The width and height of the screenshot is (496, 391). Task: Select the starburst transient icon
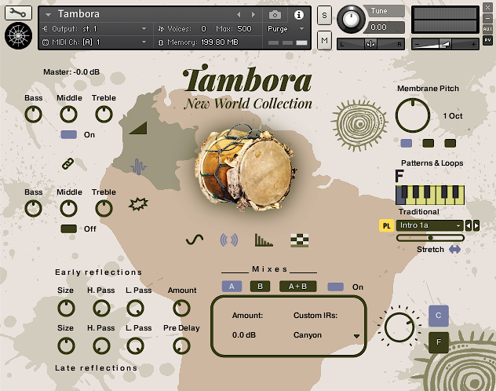tap(138, 204)
